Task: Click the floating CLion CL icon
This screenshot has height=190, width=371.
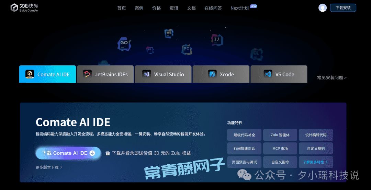Action: click(257, 54)
